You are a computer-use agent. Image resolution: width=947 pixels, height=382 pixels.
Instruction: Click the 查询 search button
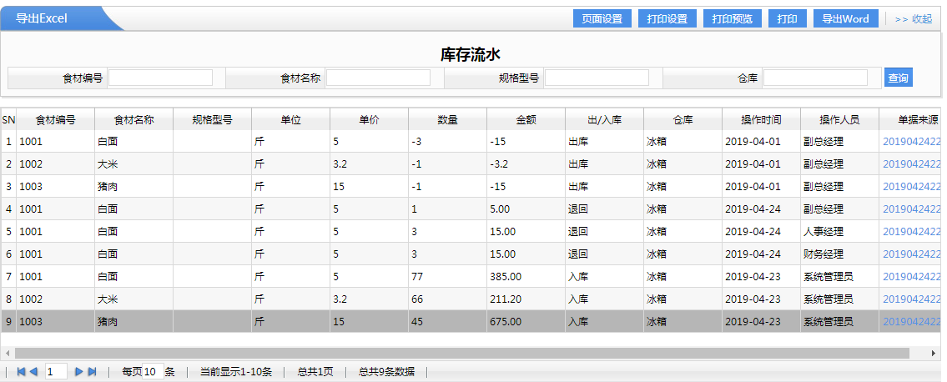click(898, 78)
